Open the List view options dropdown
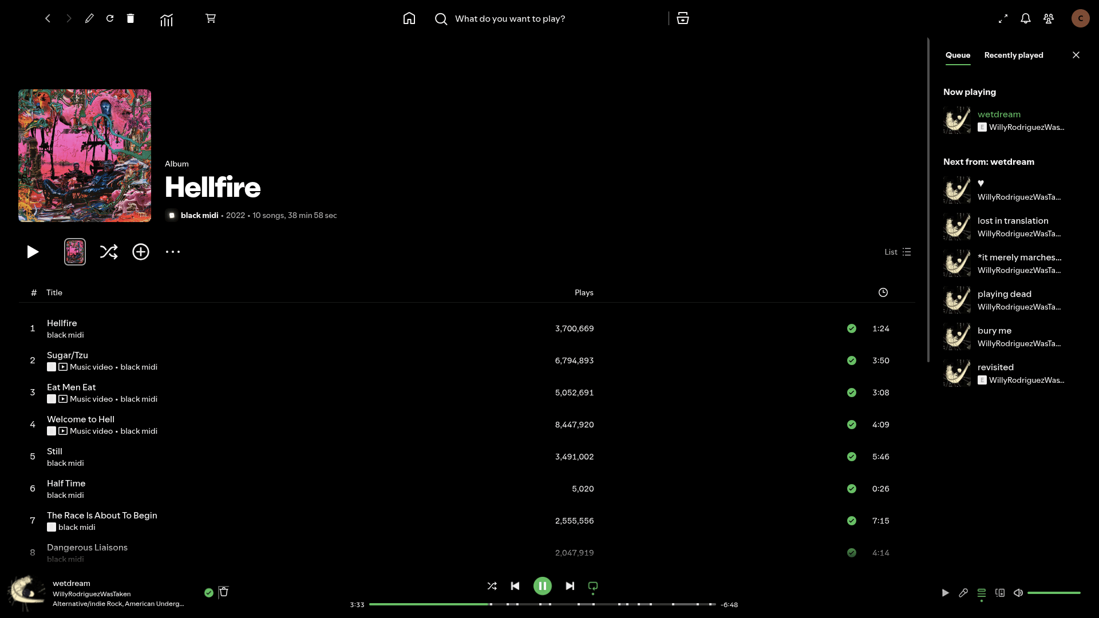1099x618 pixels. [x=898, y=252]
